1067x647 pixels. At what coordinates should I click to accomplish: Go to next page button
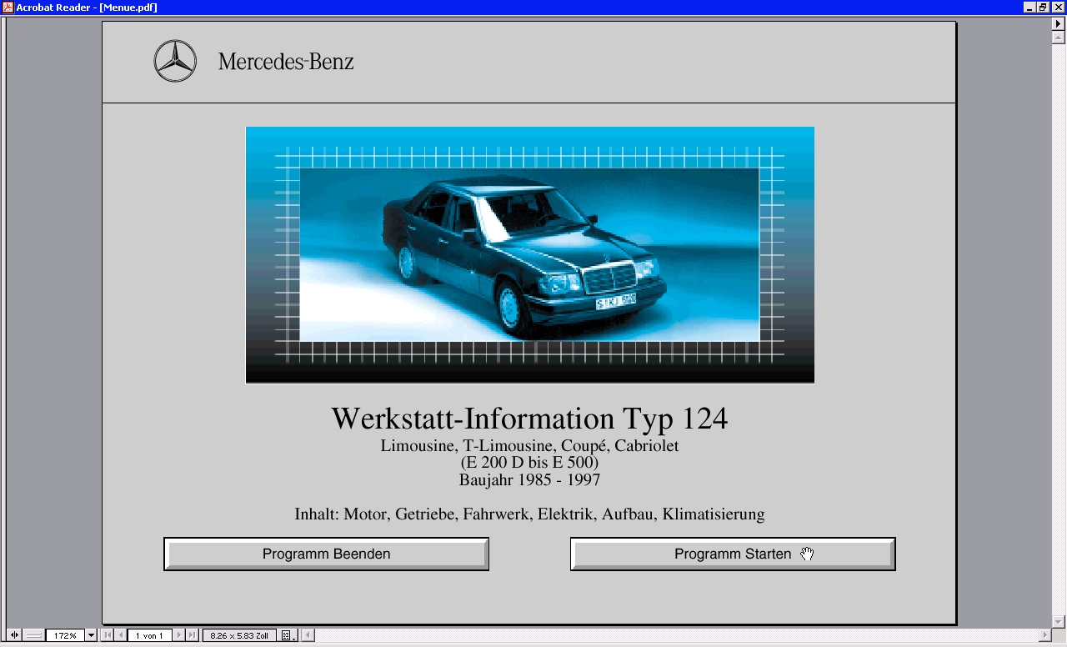coord(178,635)
